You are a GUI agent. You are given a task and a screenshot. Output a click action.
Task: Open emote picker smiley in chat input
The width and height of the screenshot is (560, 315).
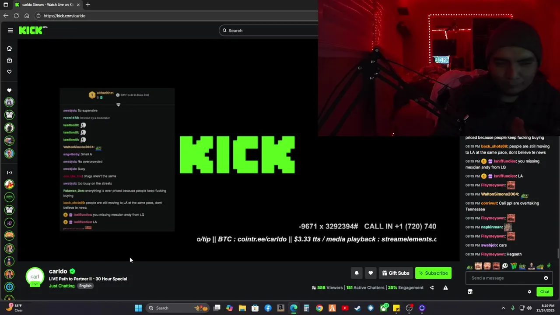point(546,278)
